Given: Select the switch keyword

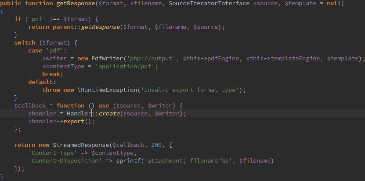Looking at the screenshot, I should coord(25,43).
